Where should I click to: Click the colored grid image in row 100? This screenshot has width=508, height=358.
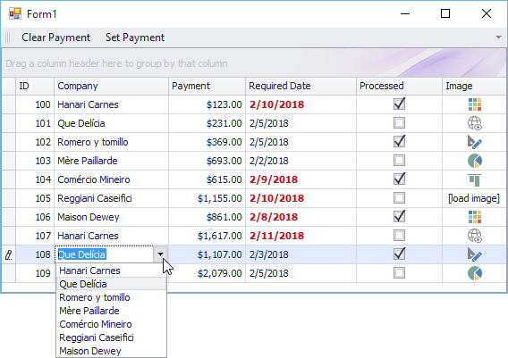point(475,104)
